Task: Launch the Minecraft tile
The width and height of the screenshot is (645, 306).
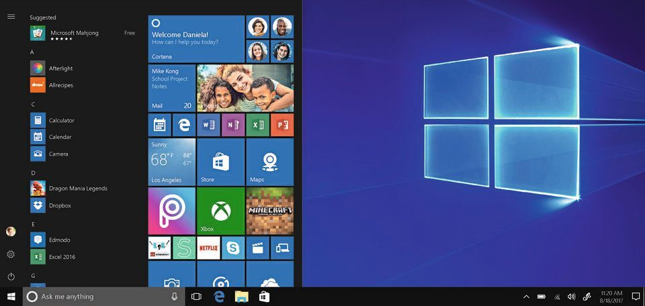Action: point(270,211)
